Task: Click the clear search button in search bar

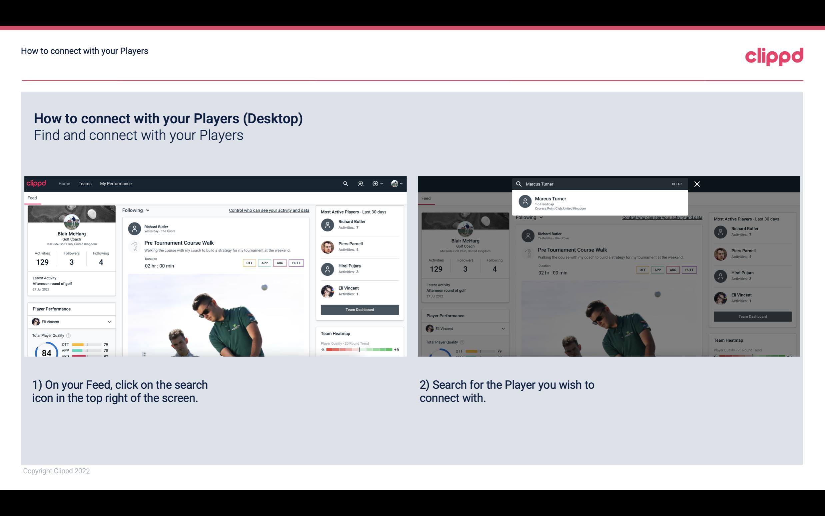Action: click(x=676, y=184)
